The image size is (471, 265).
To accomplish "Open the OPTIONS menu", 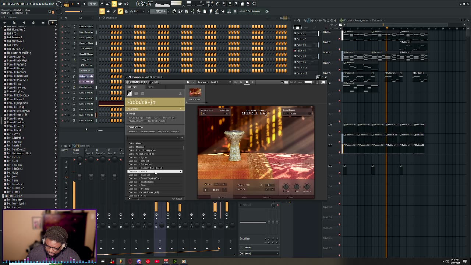I will [37, 4].
